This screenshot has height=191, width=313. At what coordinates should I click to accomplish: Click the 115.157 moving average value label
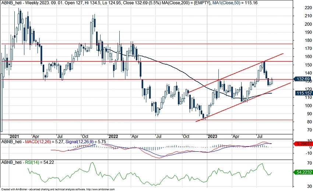point(303,93)
